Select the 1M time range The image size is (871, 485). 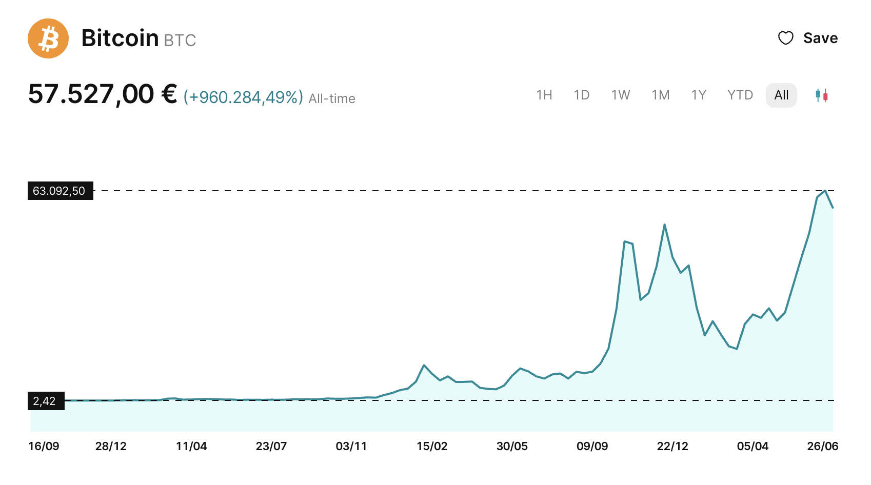[x=661, y=95]
